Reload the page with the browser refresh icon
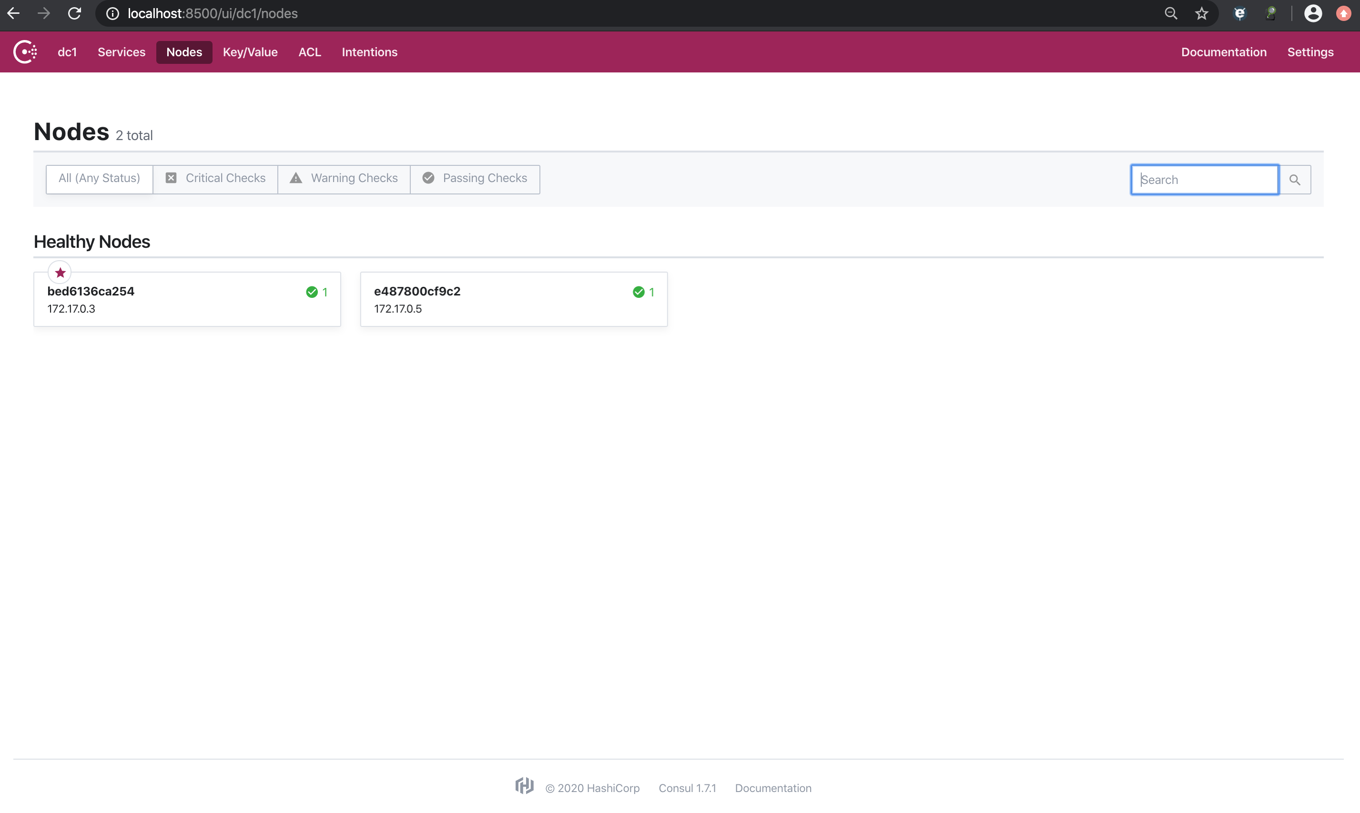 (x=74, y=14)
